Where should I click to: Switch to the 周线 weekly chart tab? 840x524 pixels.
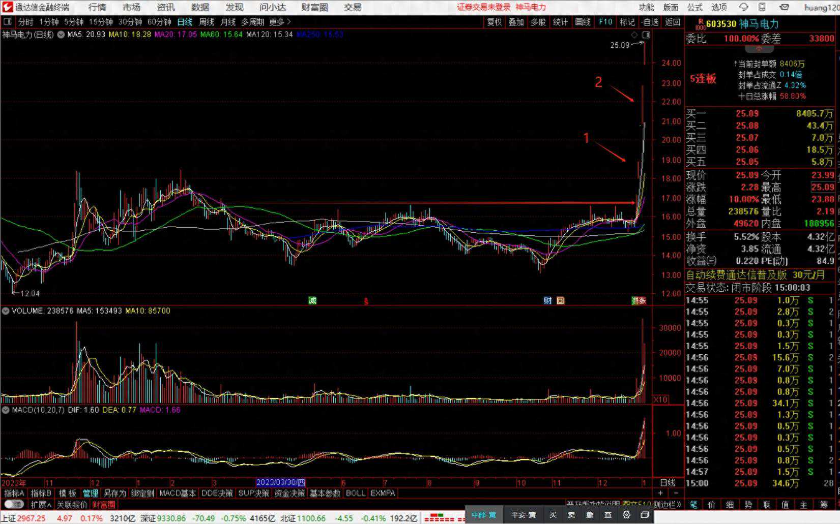click(206, 22)
